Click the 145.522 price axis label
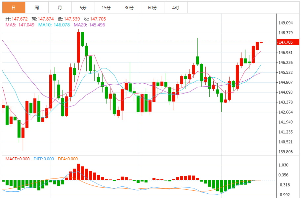This screenshot has width=301, height=198. click(286, 72)
